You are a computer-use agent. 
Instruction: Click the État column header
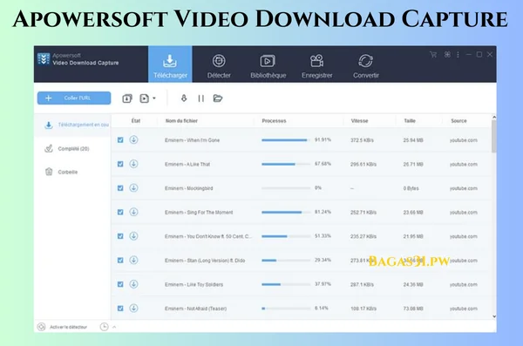[x=136, y=121]
